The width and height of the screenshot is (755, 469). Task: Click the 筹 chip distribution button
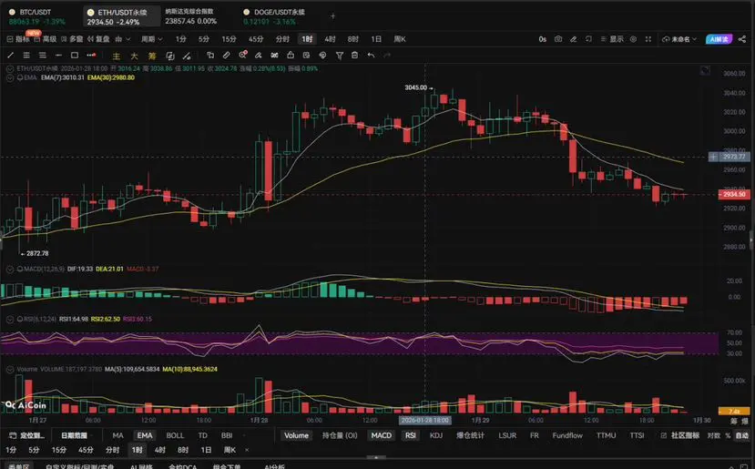tap(152, 56)
